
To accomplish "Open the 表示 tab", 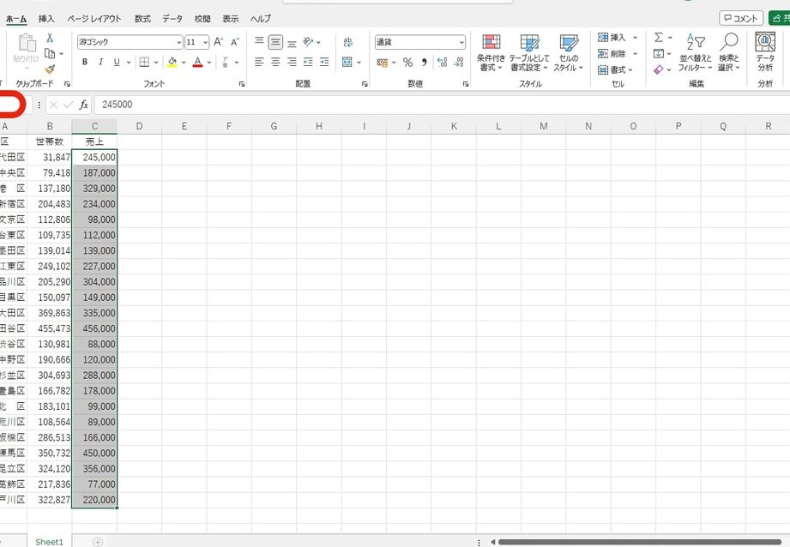I will pos(230,19).
